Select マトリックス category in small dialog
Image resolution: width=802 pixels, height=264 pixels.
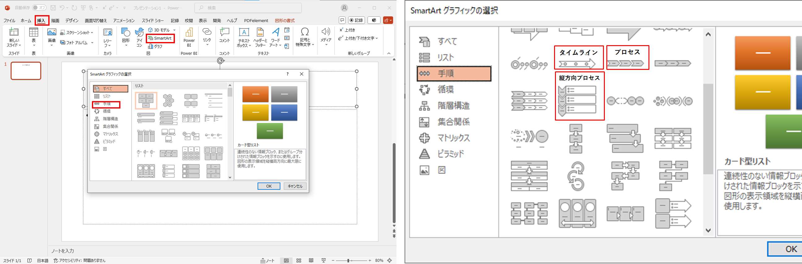(x=110, y=134)
